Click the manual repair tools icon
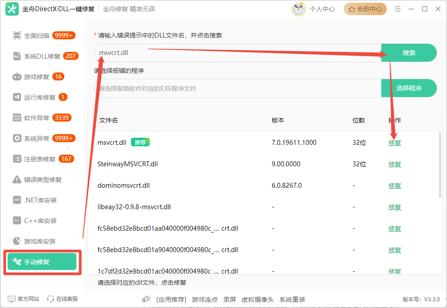This screenshot has height=308, width=447. coord(17,262)
